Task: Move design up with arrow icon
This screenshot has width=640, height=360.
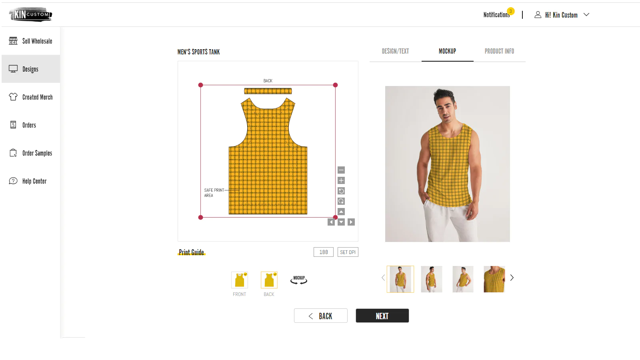Action: [x=341, y=212]
